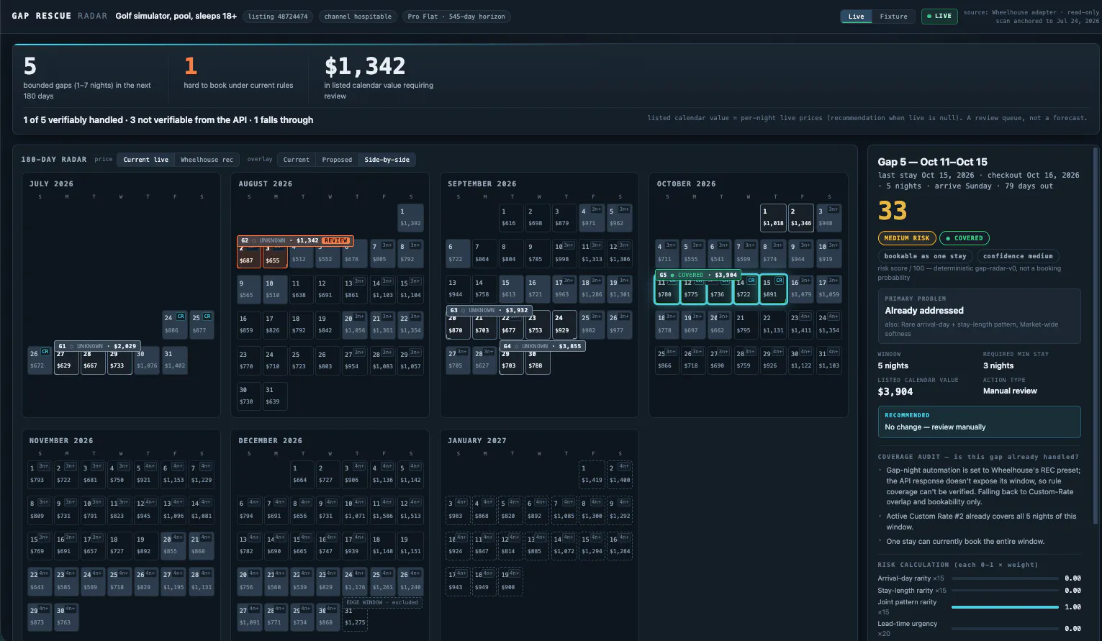Viewport: 1102px width, 641px height.
Task: Click the Joint pattern rarity bar
Action: click(x=1005, y=607)
